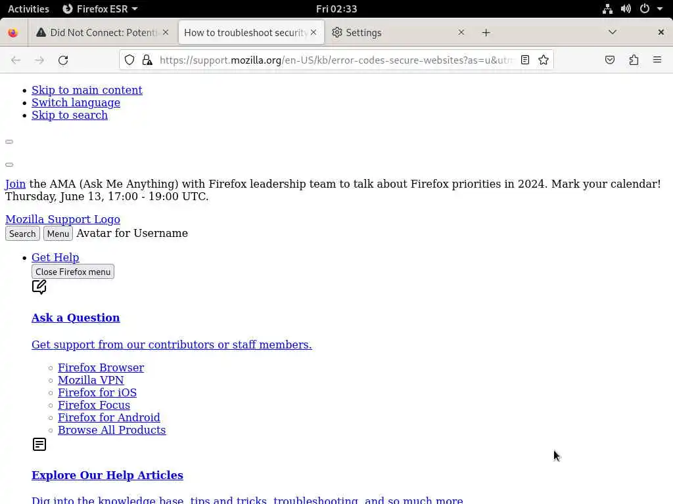Open the clock showing Fri 02:33
The image size is (673, 504).
[336, 9]
